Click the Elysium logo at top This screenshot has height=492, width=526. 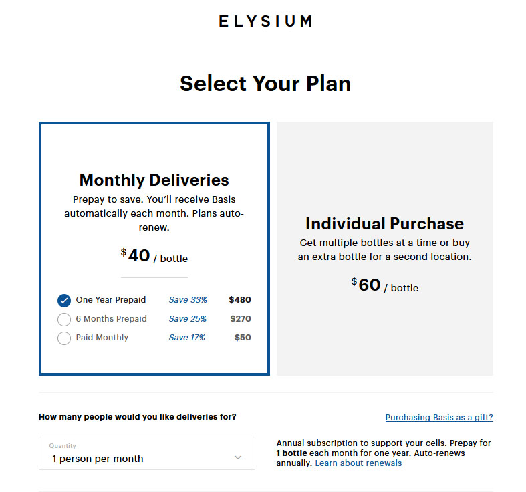point(265,21)
